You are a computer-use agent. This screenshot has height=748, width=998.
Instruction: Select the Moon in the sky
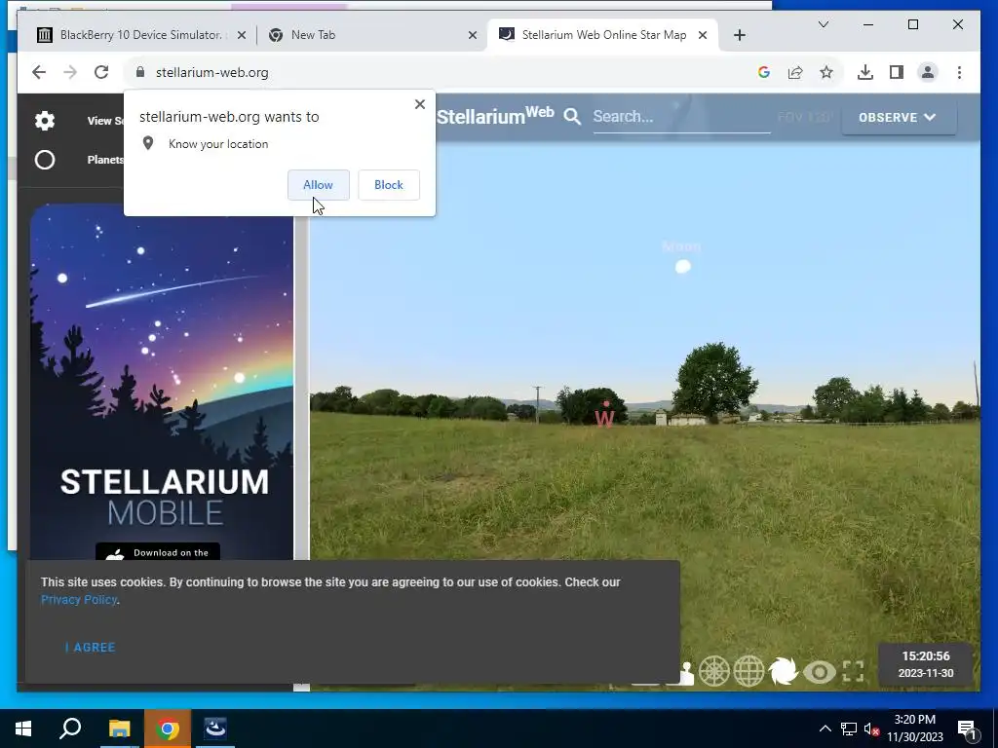click(682, 267)
